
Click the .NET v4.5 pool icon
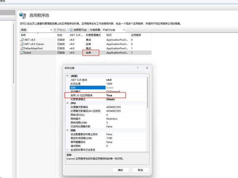click(x=22, y=40)
